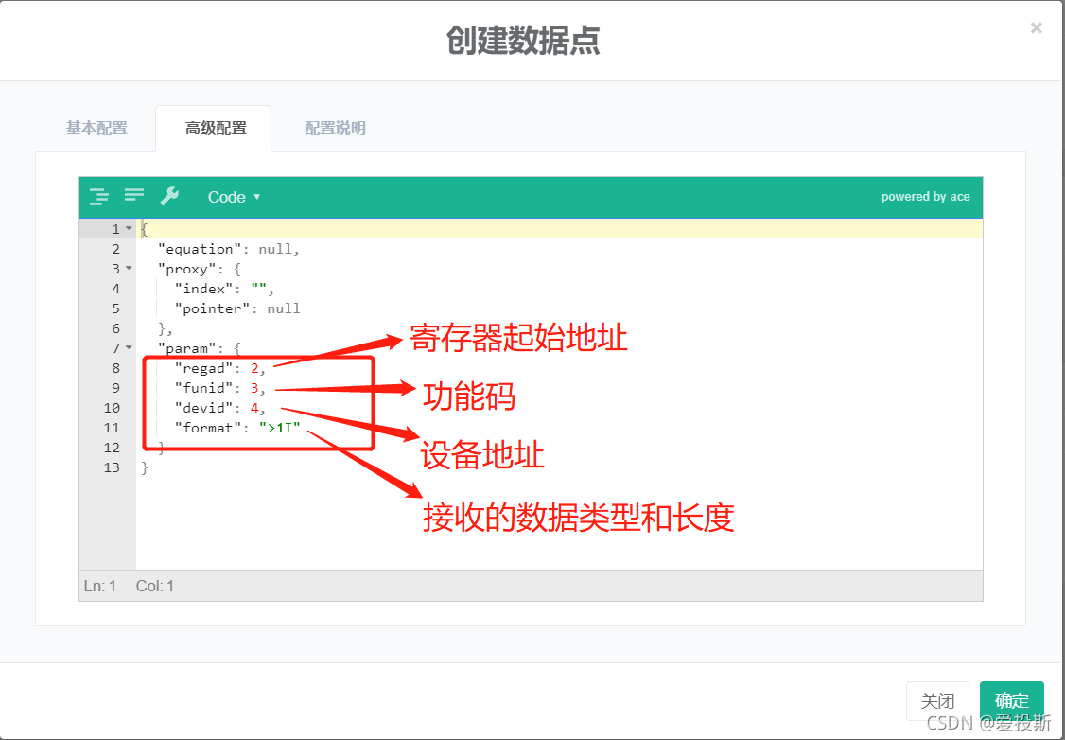Click the "powered by ace" label
Screen dimensions: 1065x740
pyautogui.click(x=925, y=196)
